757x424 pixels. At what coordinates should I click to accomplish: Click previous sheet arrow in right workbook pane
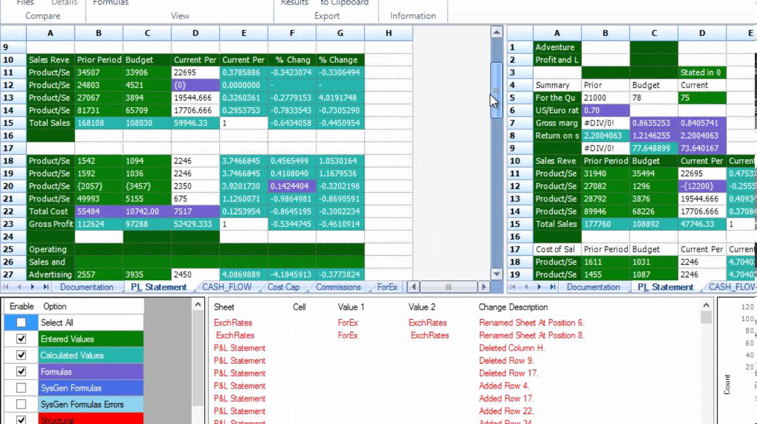(x=526, y=287)
